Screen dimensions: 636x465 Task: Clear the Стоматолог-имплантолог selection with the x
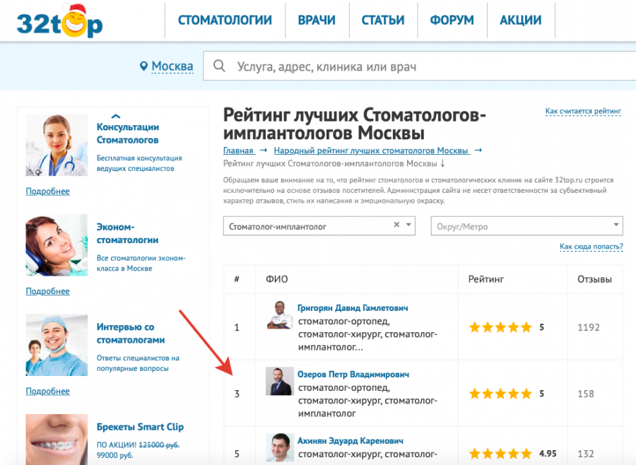point(396,225)
